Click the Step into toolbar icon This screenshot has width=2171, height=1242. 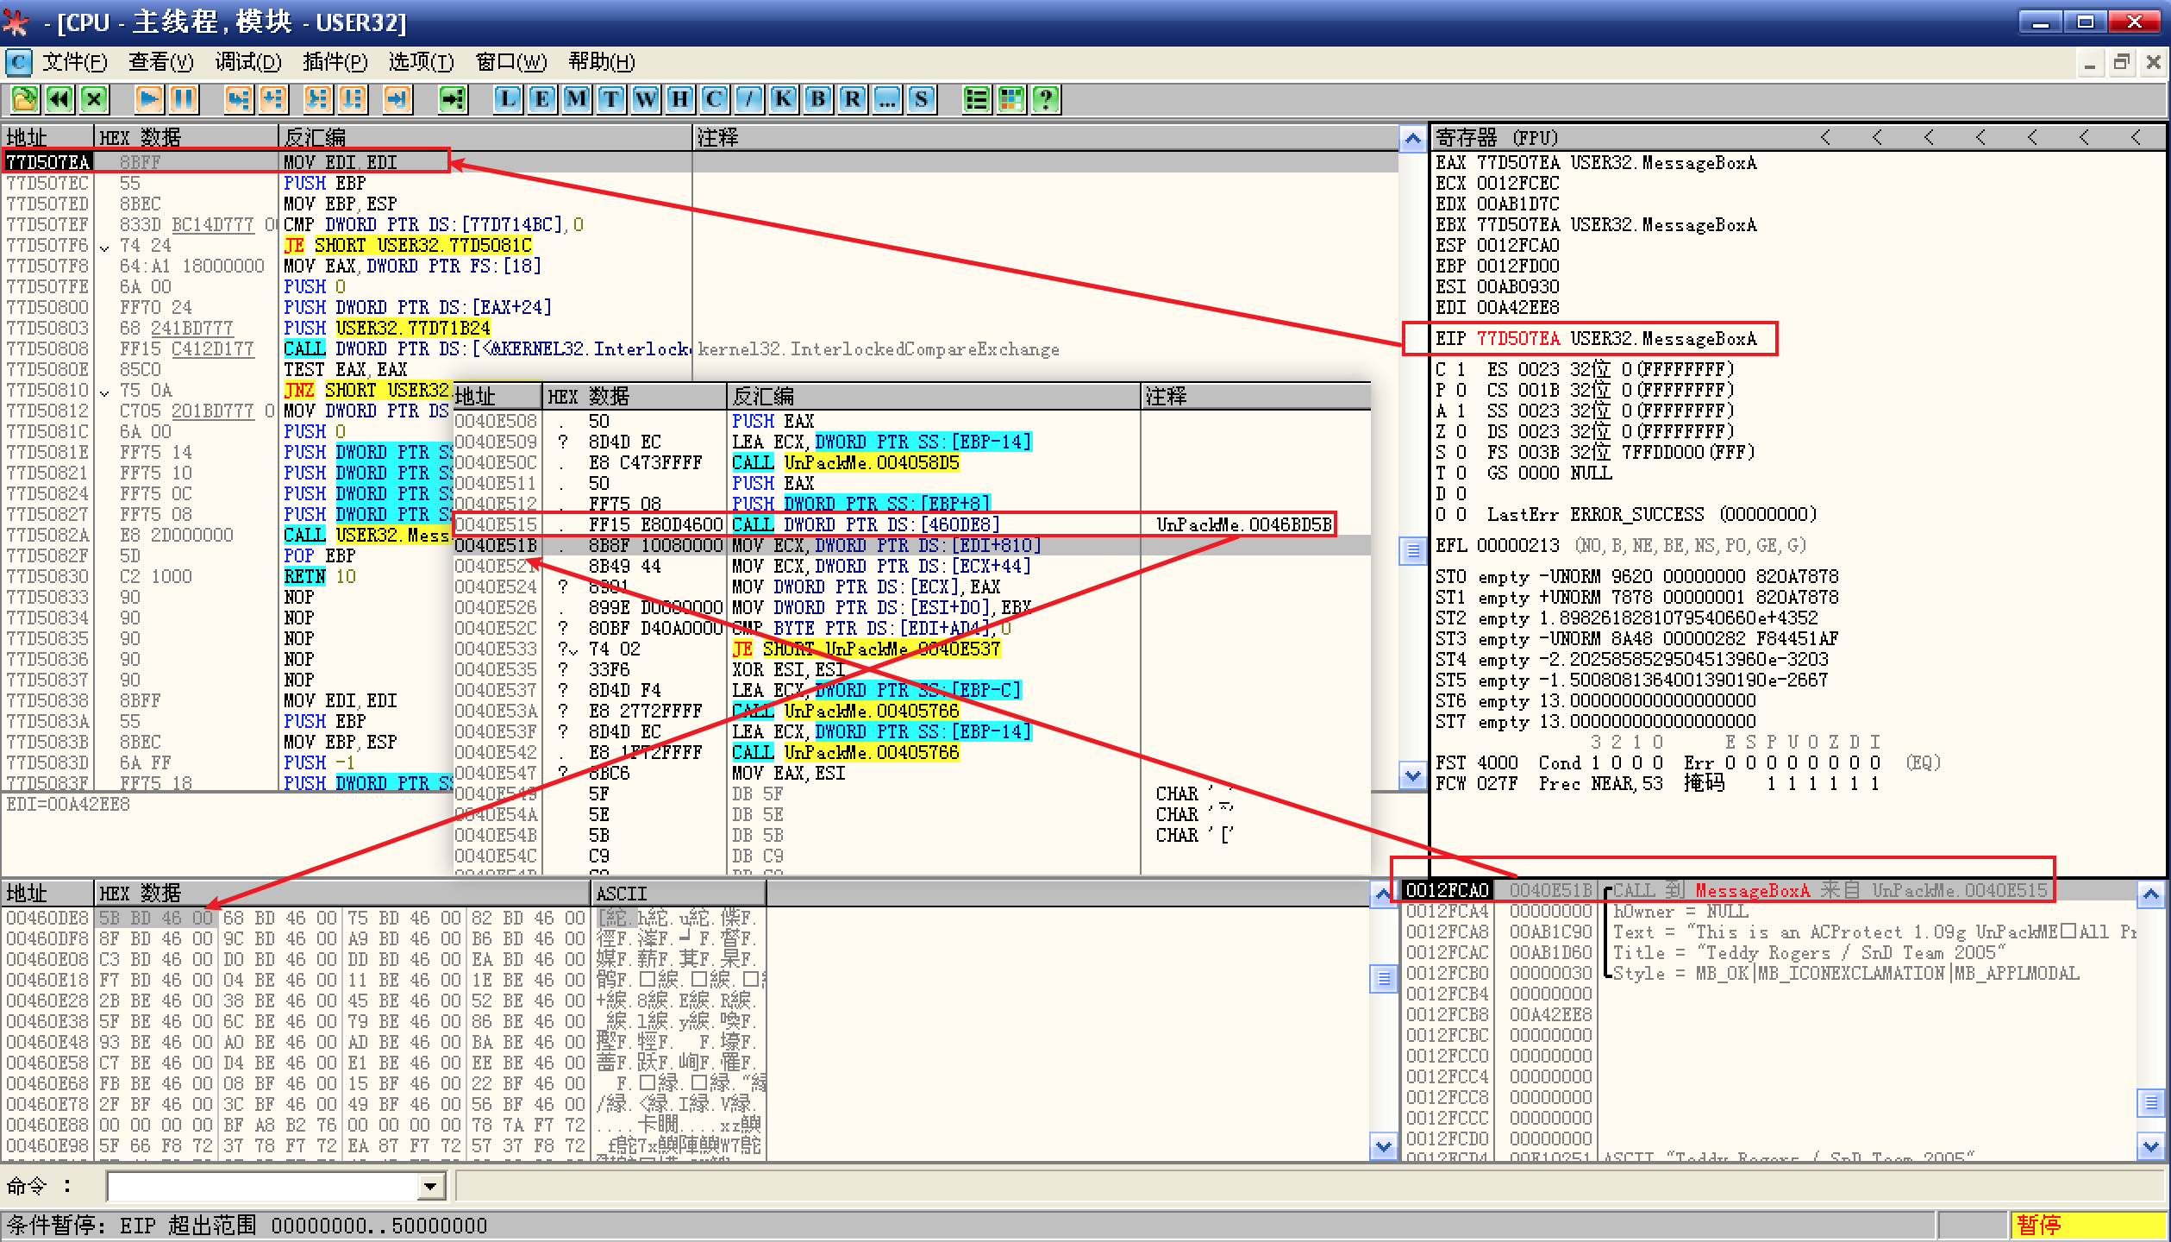point(239,99)
